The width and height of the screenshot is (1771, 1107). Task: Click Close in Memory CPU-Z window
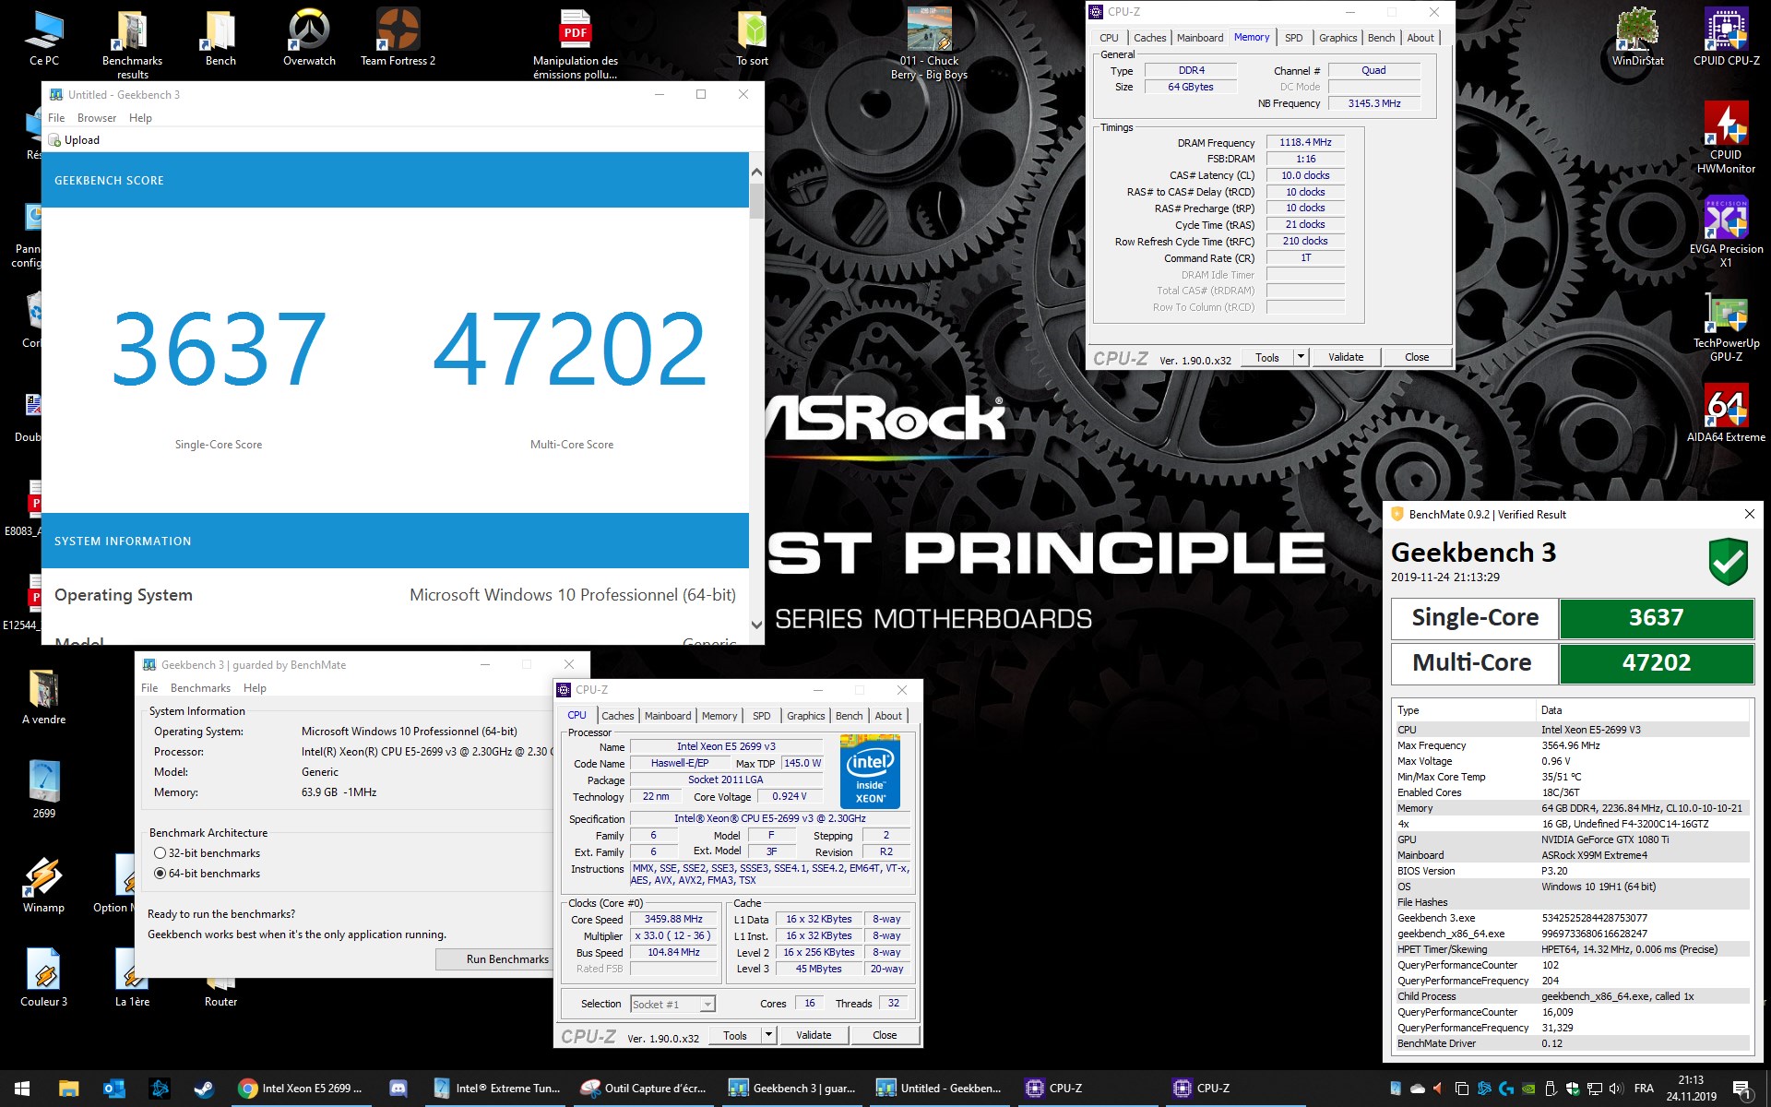point(1417,357)
